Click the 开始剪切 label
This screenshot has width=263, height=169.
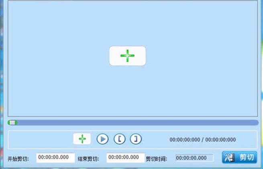coord(18,159)
